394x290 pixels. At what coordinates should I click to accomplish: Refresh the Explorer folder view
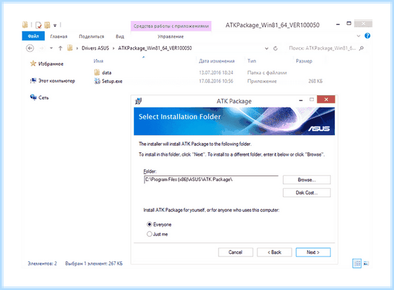[x=275, y=49]
